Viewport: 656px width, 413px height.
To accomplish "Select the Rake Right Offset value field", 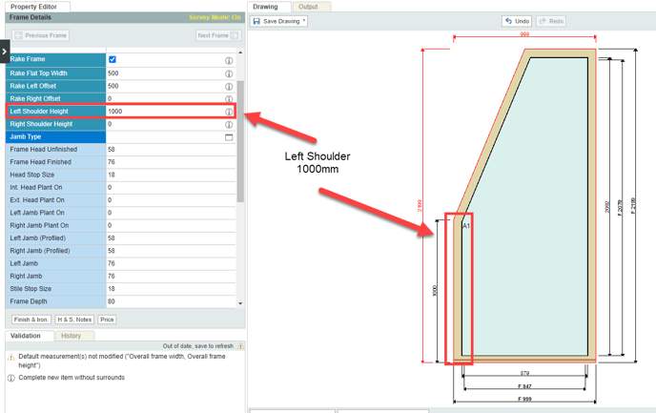I will click(162, 98).
